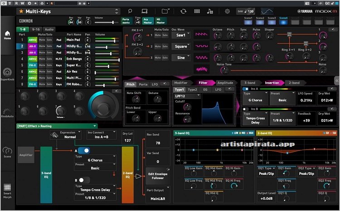Click the Portamento button
The width and height of the screenshot is (340, 211).
coord(126,21)
